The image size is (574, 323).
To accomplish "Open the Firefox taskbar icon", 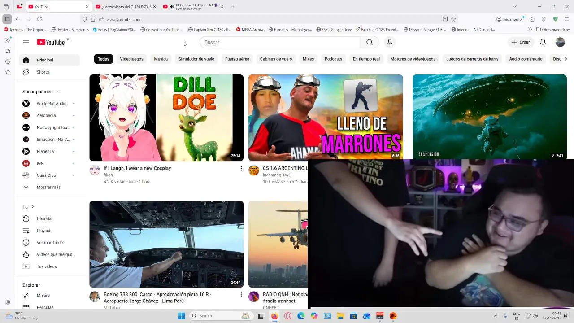I will point(274,316).
